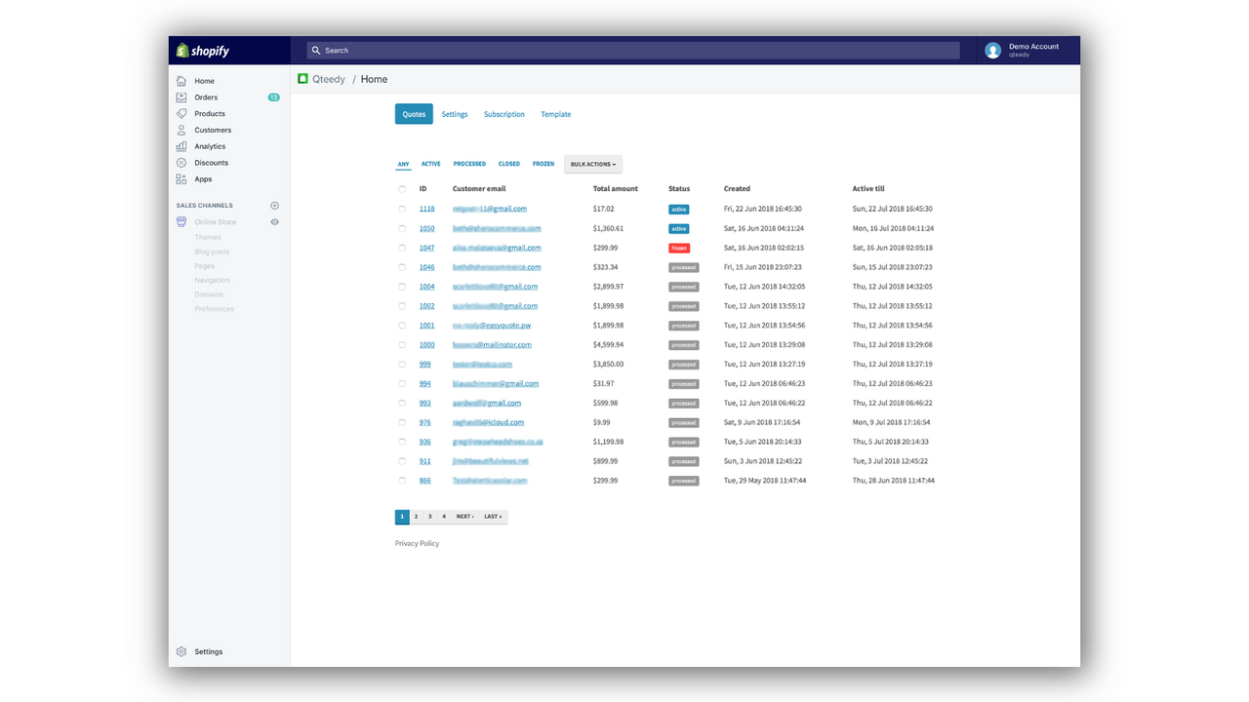Open the Template tab
Image resolution: width=1249 pixels, height=702 pixels.
click(556, 114)
